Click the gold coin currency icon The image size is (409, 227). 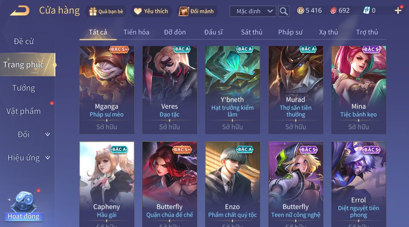[x=300, y=11]
